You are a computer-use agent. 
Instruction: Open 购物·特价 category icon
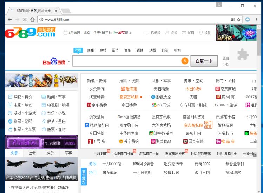[10, 97]
